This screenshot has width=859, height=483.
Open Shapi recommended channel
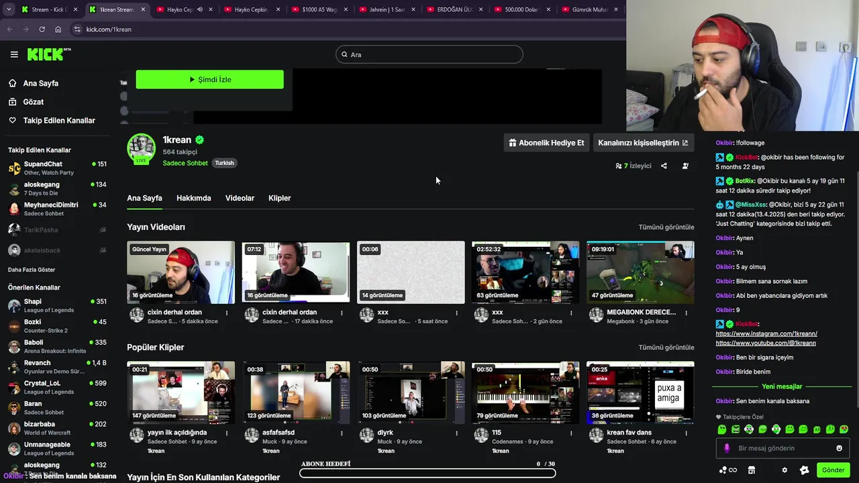tap(57, 306)
